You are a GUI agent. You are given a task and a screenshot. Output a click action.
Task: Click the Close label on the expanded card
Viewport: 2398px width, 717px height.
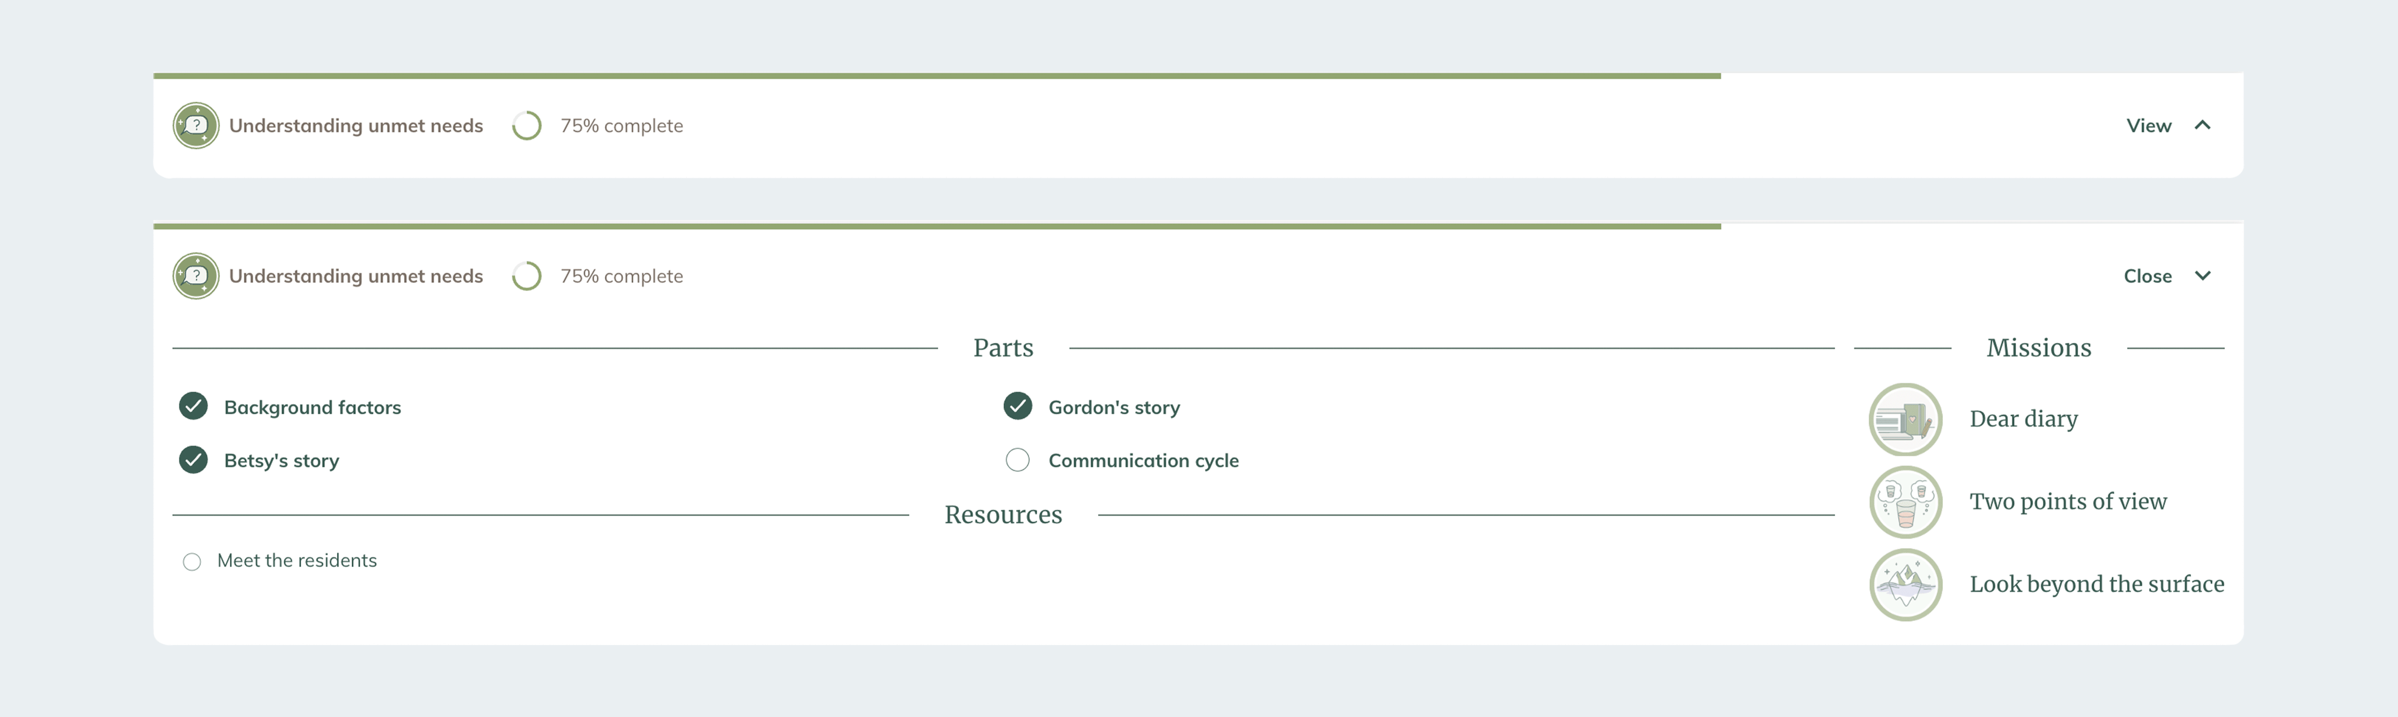pos(2147,276)
